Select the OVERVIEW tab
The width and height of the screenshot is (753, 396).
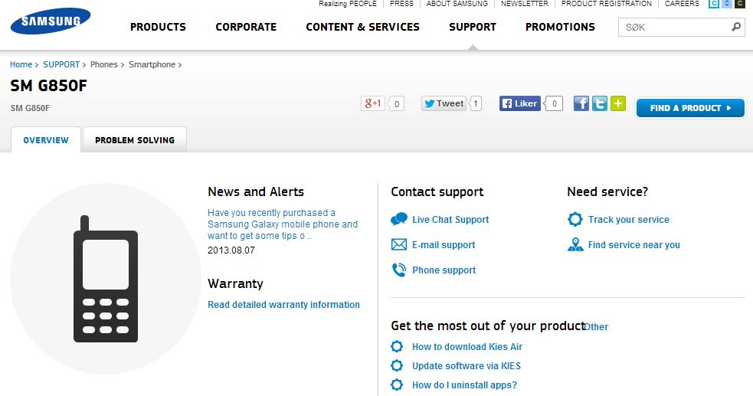point(46,140)
